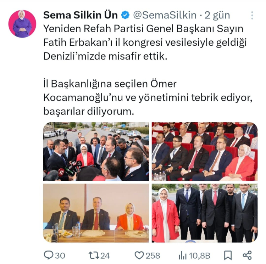This screenshot has width=266, height=264.
Task: Like the tweet with the heart icon
Action: pyautogui.click(x=139, y=255)
